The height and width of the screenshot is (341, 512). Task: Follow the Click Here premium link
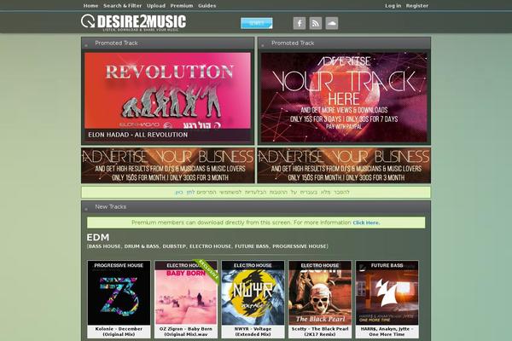point(366,223)
